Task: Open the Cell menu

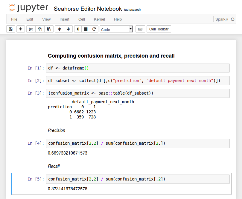Action: pyautogui.click(x=82, y=19)
